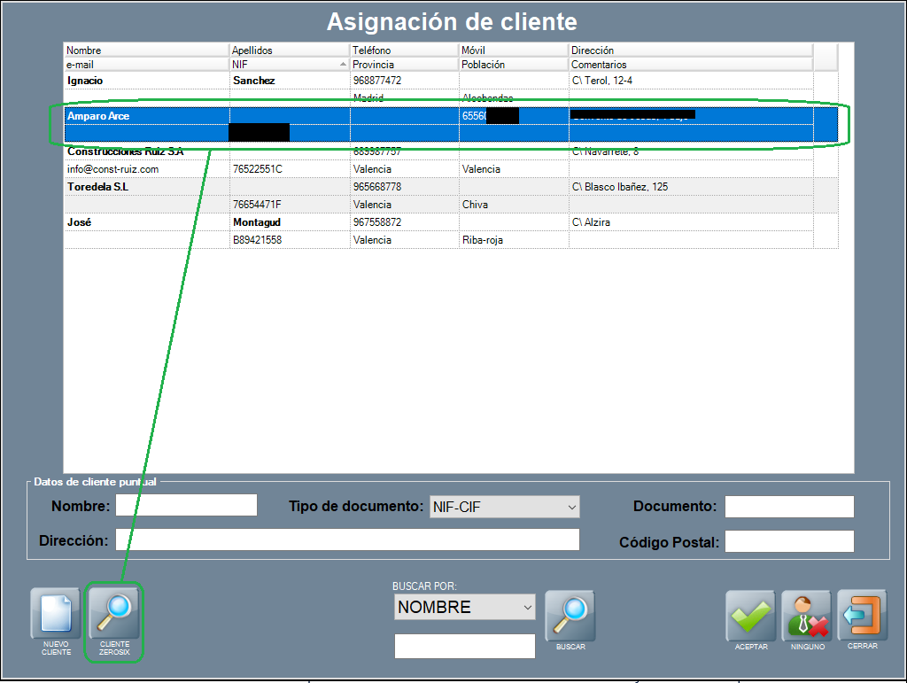907x683 pixels.
Task: Open the Cliente Zerosix search icon
Action: (x=113, y=614)
